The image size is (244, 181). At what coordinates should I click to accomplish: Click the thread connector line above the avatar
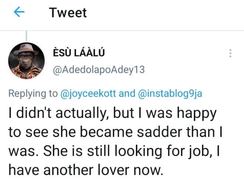[x=27, y=36]
